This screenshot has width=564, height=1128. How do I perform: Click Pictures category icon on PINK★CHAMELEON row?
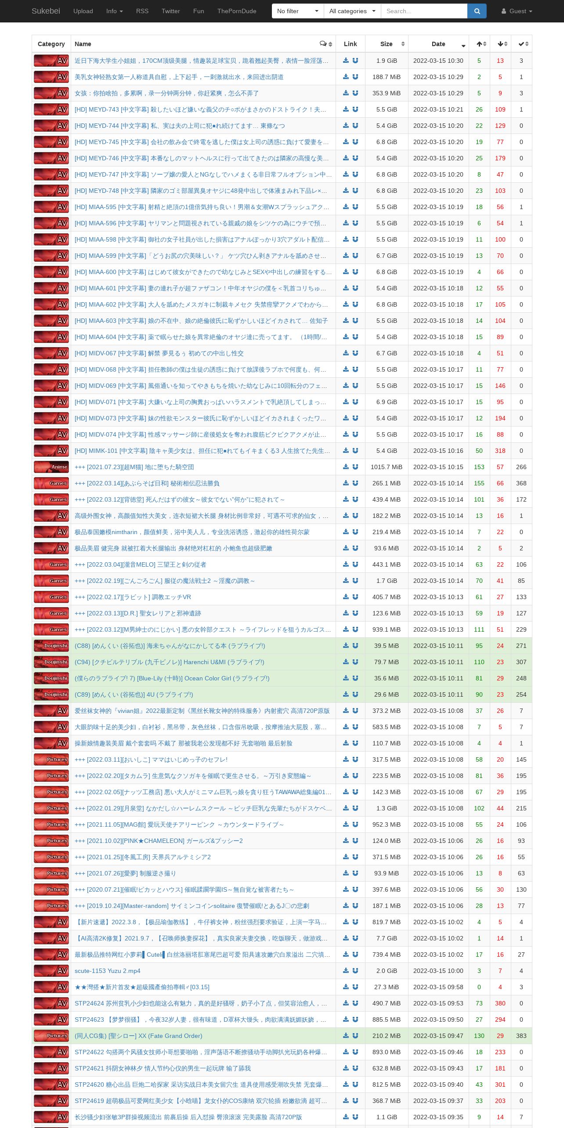[51, 841]
